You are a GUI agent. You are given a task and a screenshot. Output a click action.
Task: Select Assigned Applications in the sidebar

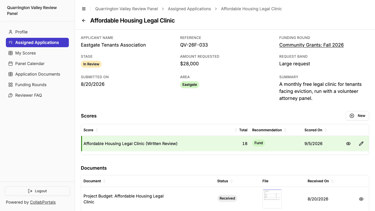pos(37,42)
